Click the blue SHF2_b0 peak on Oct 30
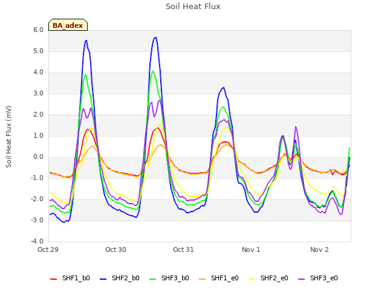Screen dimensions: 387x290 156,37
